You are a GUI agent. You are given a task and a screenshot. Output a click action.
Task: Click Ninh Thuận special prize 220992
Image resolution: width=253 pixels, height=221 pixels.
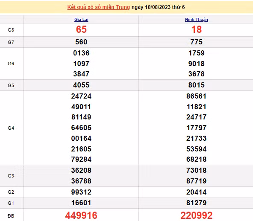tap(196, 215)
